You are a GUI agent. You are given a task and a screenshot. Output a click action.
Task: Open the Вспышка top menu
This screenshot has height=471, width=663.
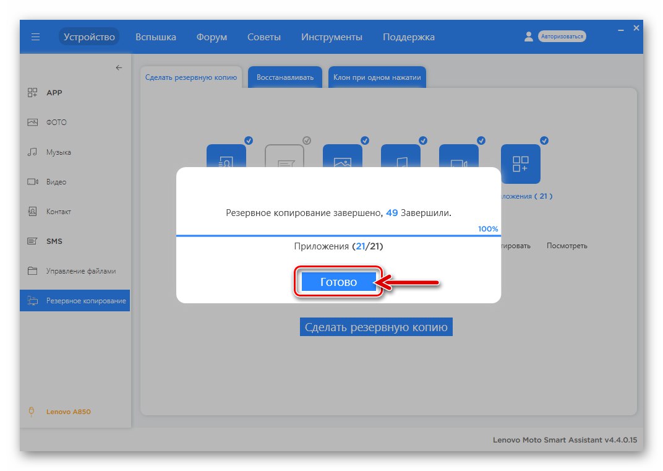[x=156, y=37]
